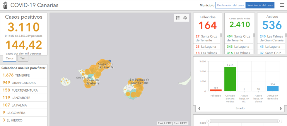Go to previous chart using left arrow
Image resolution: width=287 pixels, height=126 pixels.
(199, 108)
